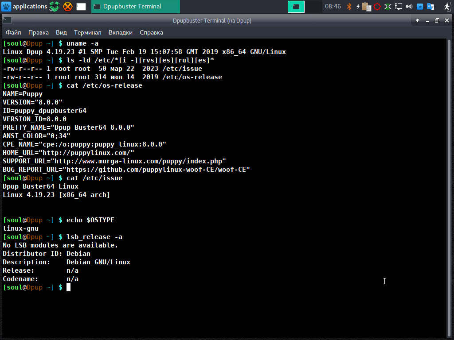
Task: Click the terminal vertical scrollbar
Action: click(x=449, y=188)
